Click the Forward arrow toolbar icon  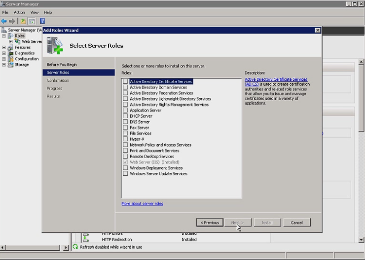12,21
